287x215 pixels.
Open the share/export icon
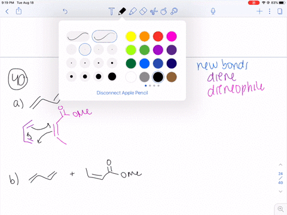coord(19,11)
